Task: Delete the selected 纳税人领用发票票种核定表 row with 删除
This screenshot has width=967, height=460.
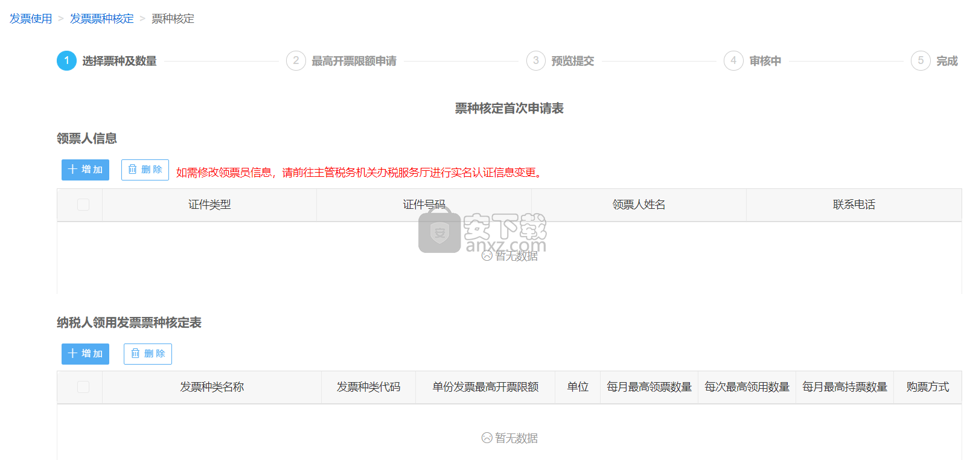Action: pyautogui.click(x=148, y=354)
